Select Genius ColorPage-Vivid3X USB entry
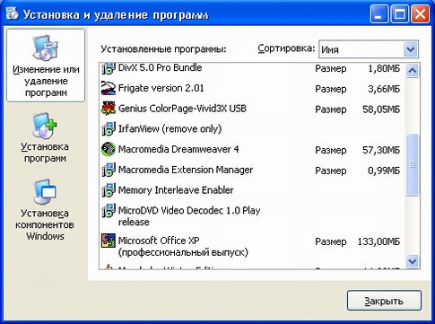This screenshot has height=324, width=435. (x=252, y=109)
